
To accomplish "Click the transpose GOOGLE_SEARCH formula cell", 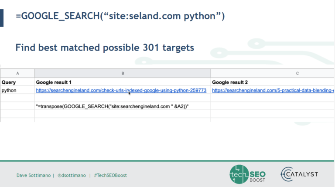I will [x=123, y=106].
